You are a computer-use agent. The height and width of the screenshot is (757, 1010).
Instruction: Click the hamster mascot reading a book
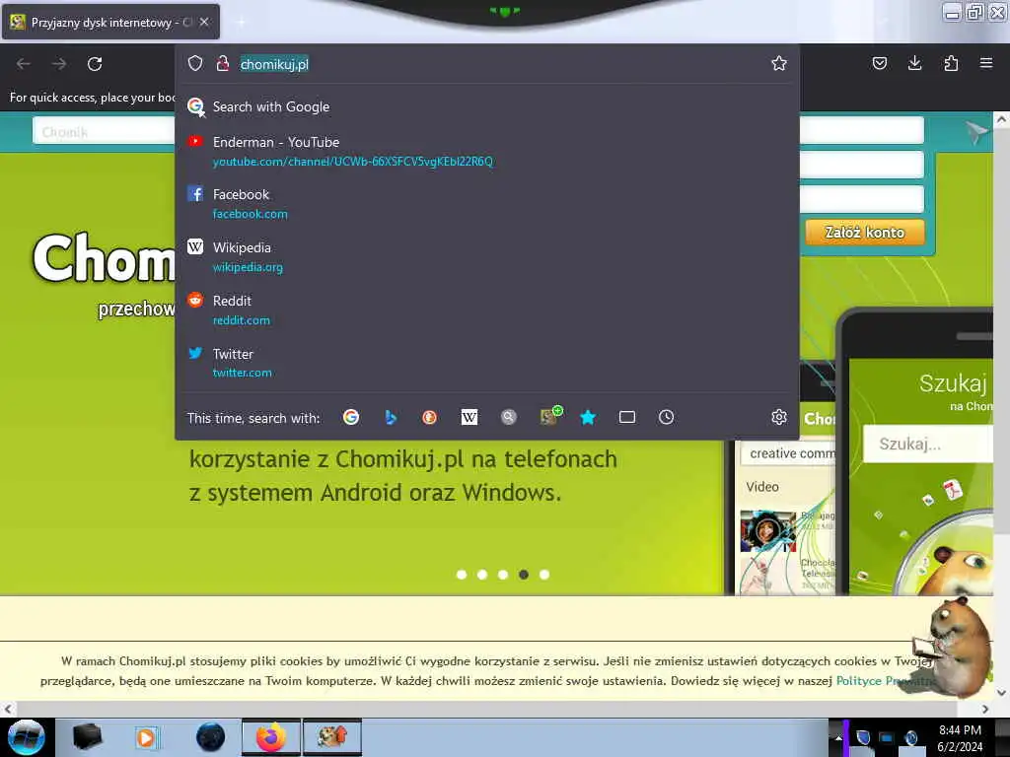(954, 646)
